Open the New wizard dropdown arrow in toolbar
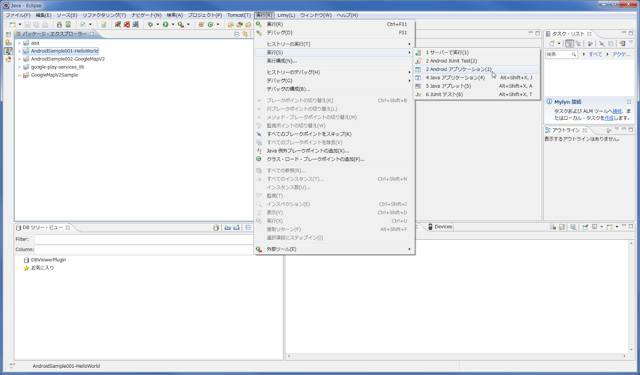The height and width of the screenshot is (375, 640). click(20, 24)
